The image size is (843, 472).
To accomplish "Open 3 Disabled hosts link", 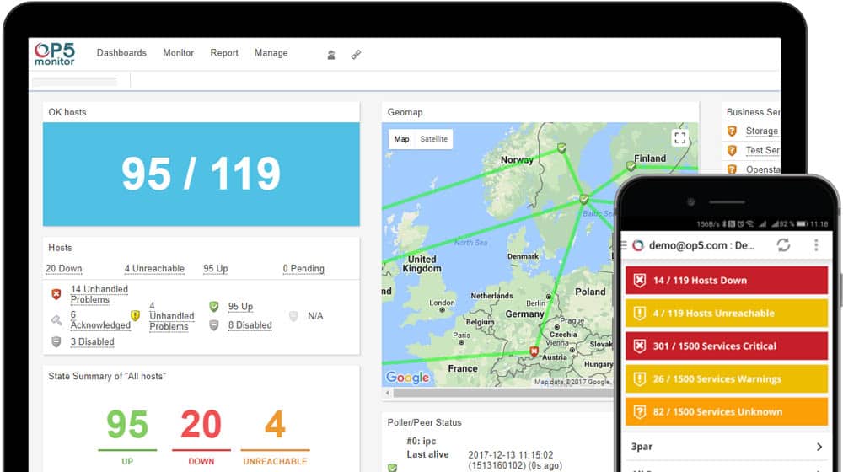I will coord(93,342).
